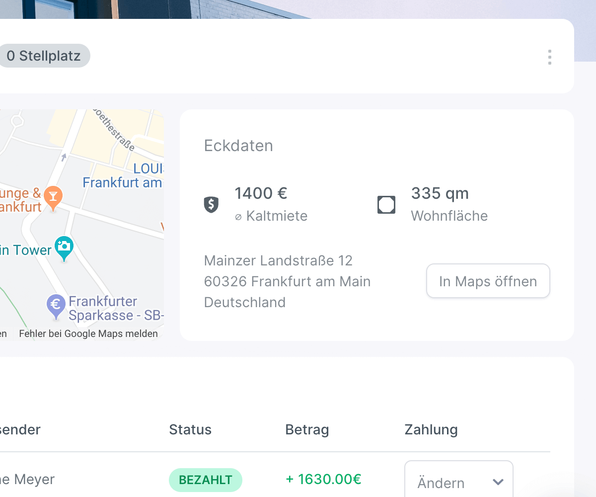
Task: Open the three-dot options menu
Action: (549, 57)
